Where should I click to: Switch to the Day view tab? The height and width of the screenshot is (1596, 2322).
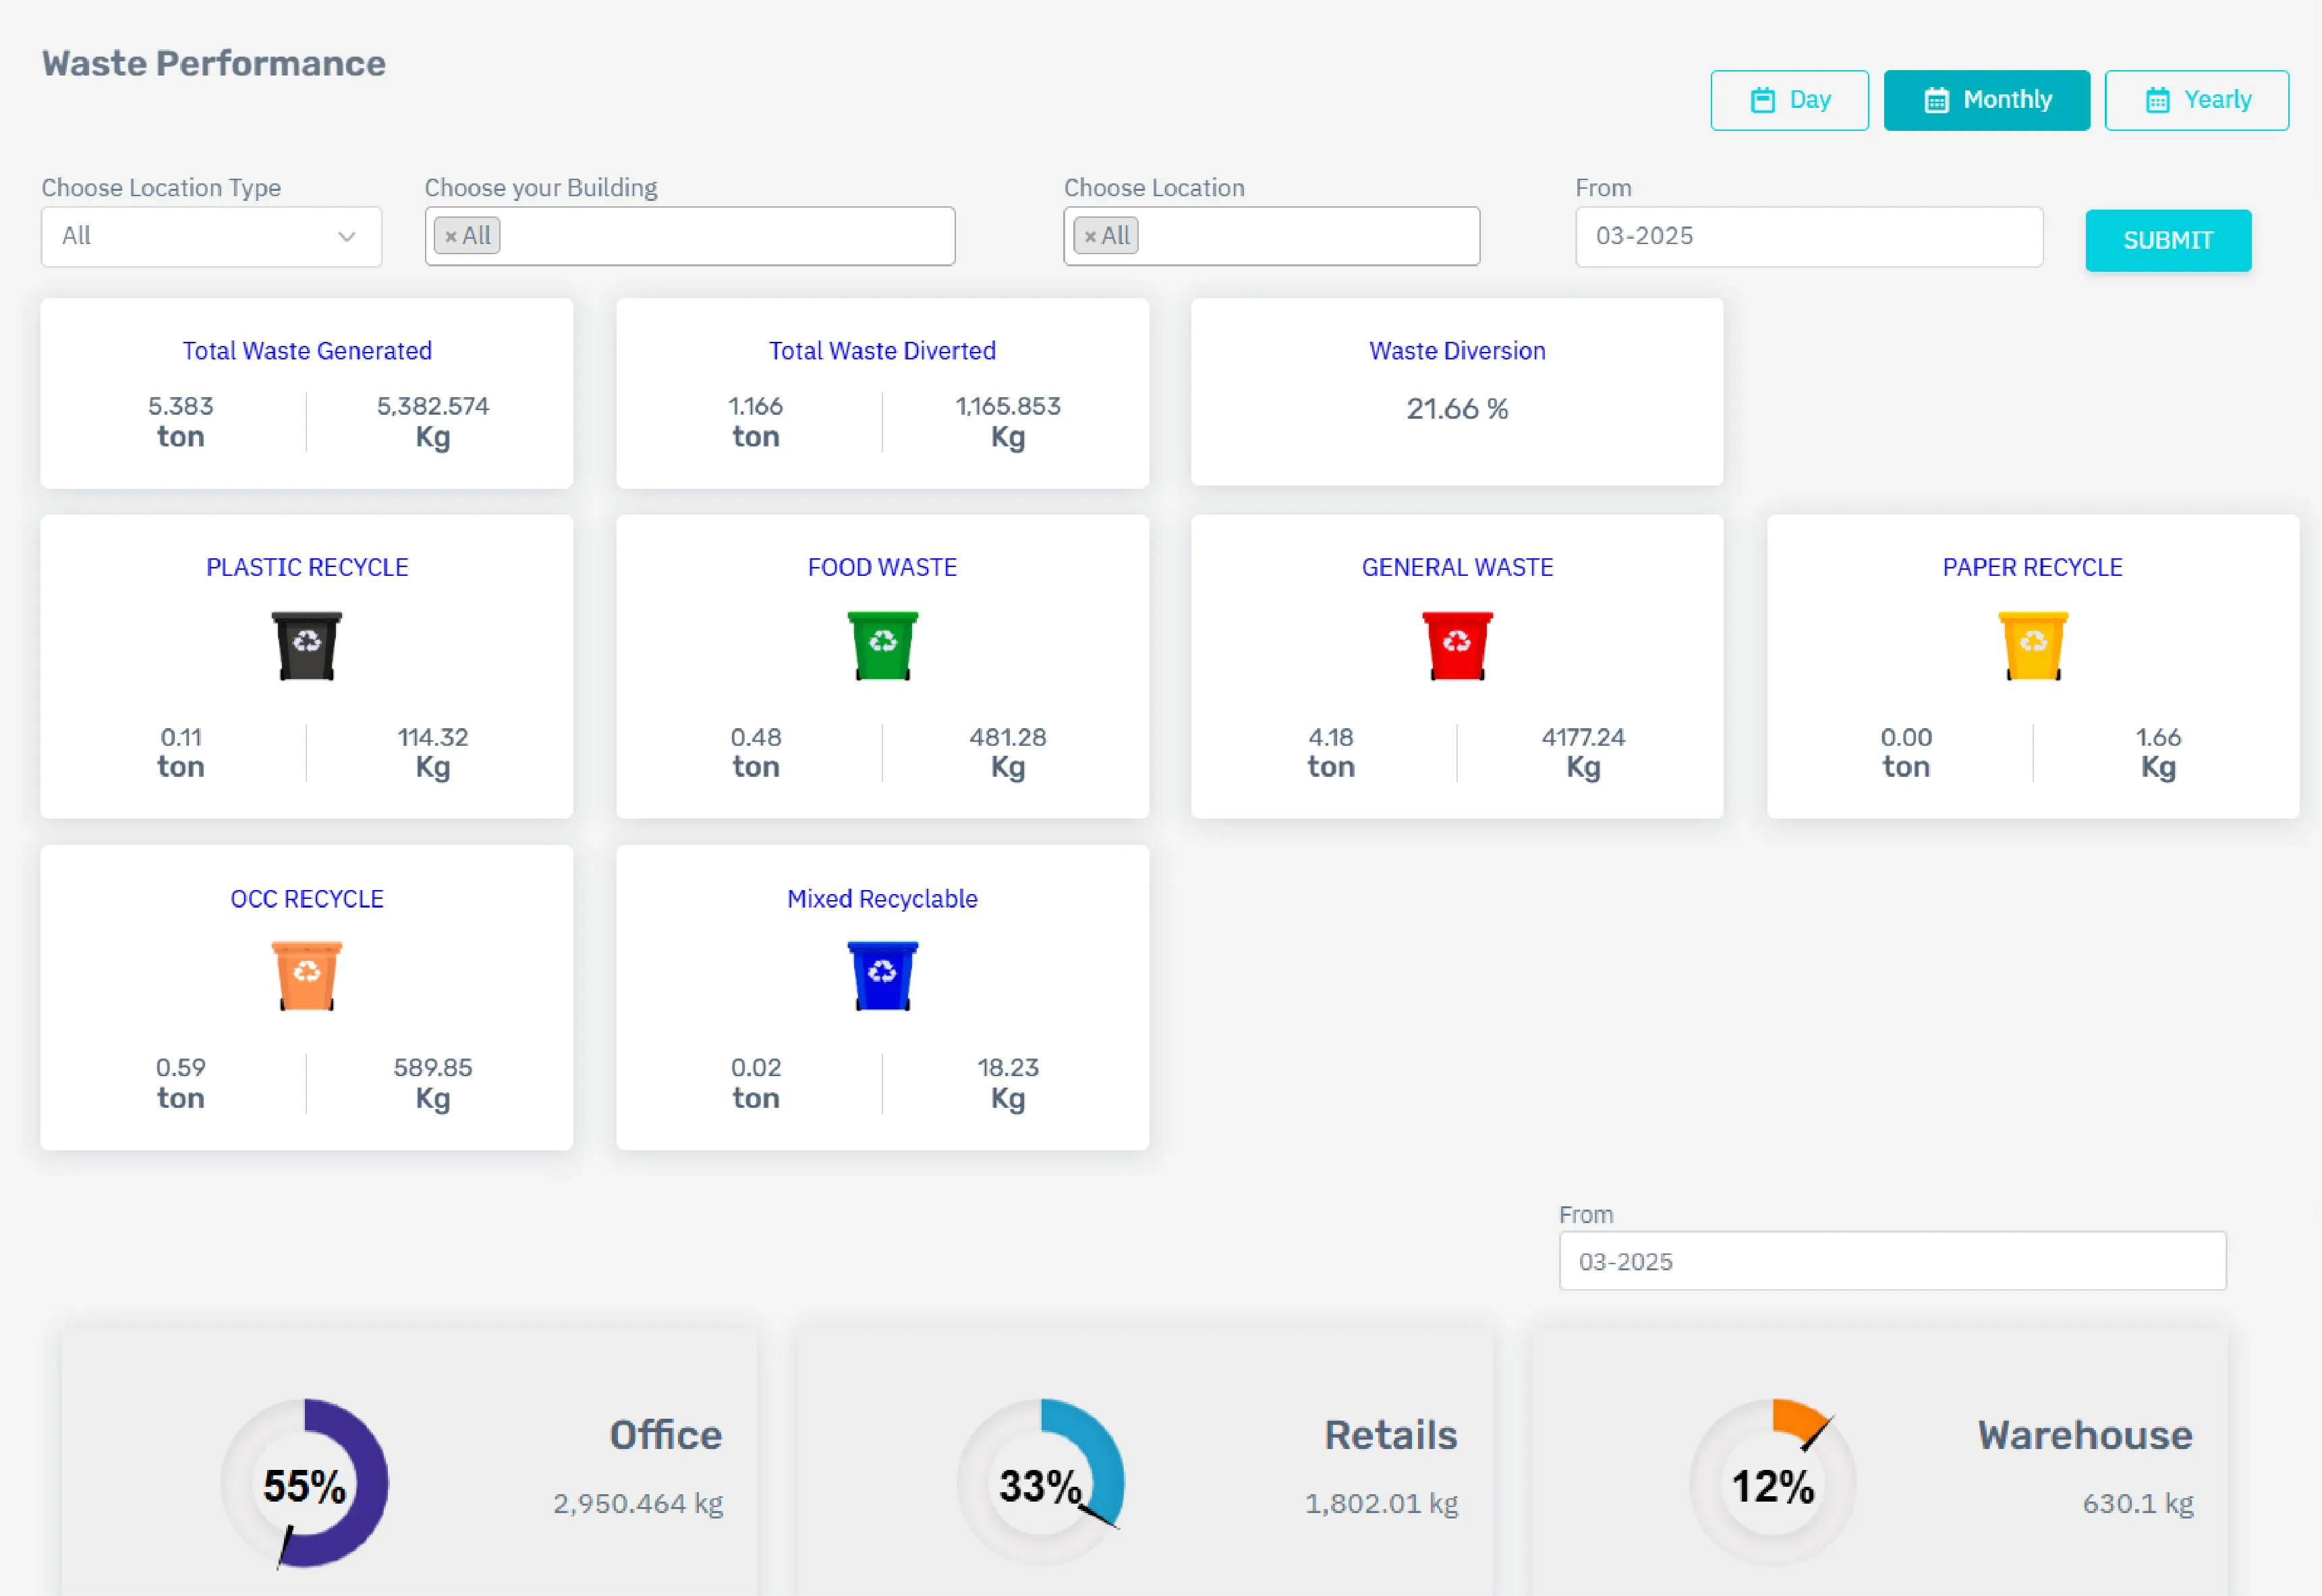click(x=1789, y=100)
